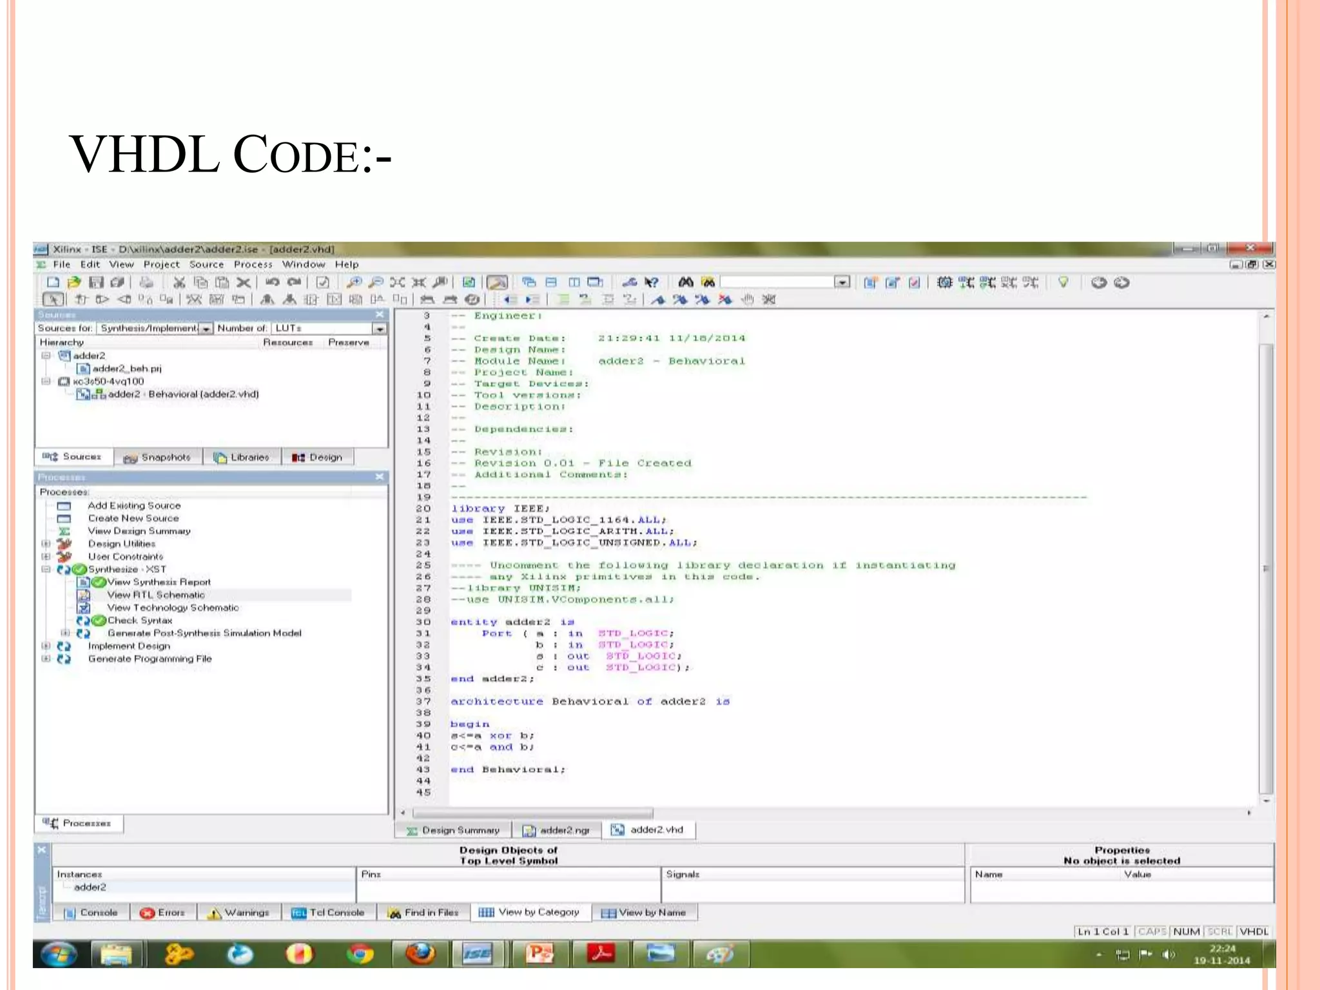Switch to the Design Summary tab

point(453,830)
